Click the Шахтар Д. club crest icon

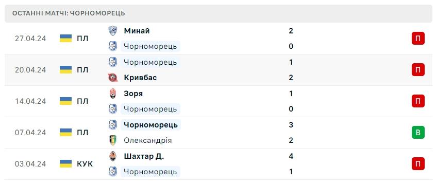[x=113, y=156]
